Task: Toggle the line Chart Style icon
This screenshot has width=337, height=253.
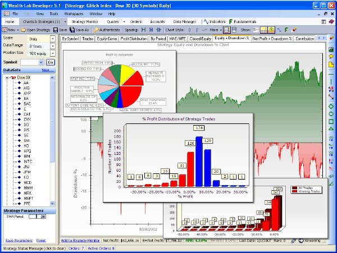Action: click(205, 30)
